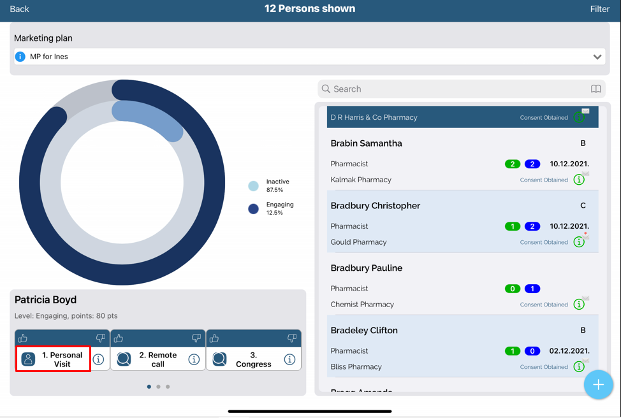The height and width of the screenshot is (418, 621).
Task: Go Back to previous screen
Action: (x=19, y=9)
